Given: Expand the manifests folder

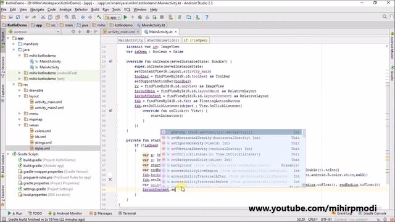Looking at the screenshot, I should coord(14,44).
